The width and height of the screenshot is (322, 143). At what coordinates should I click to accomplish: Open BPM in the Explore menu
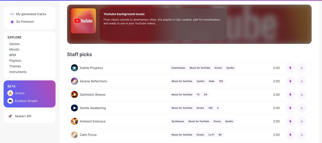click(x=13, y=55)
